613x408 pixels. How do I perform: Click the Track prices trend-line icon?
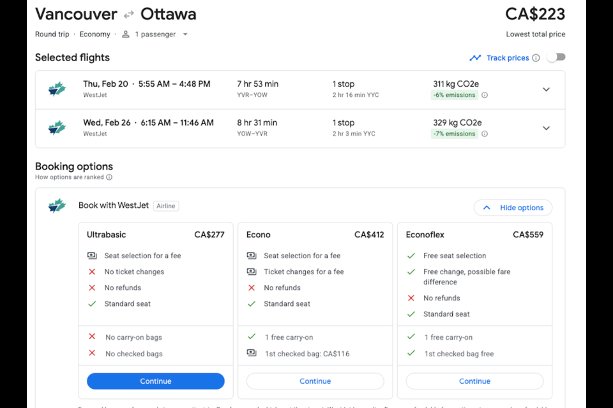point(475,58)
